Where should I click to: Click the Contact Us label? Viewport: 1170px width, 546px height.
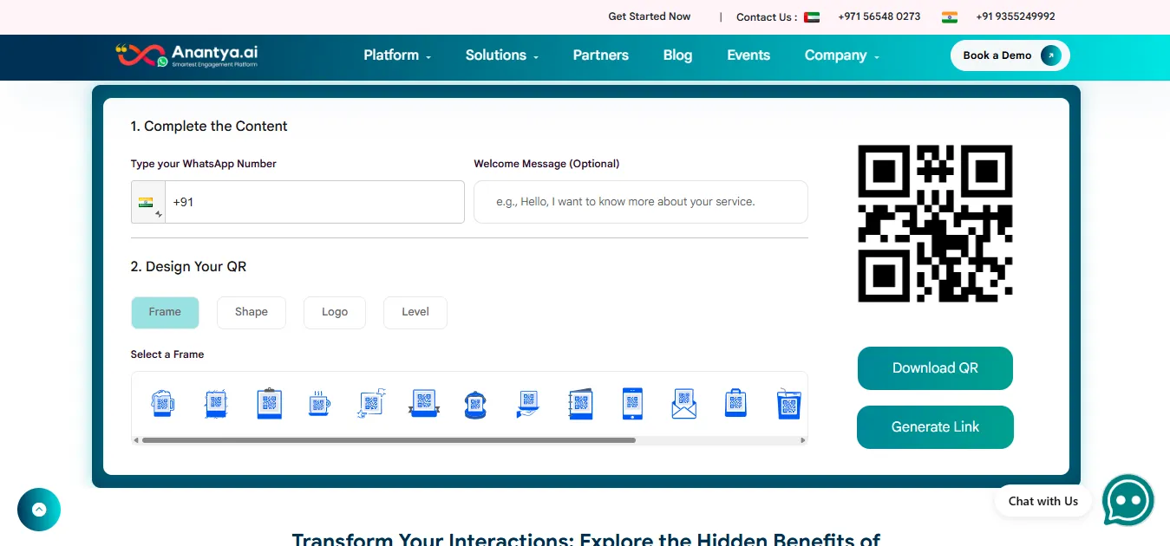(767, 17)
